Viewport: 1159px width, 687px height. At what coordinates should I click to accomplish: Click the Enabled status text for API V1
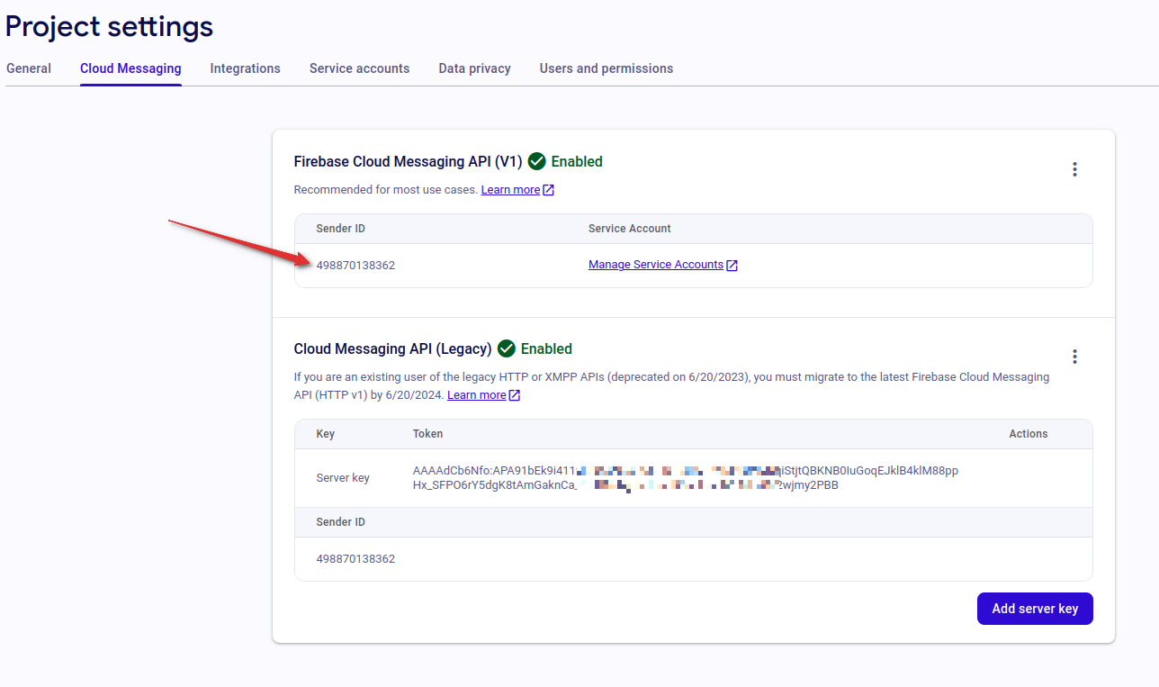577,162
